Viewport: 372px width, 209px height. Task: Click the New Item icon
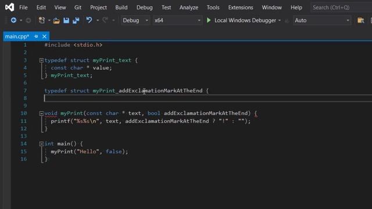pos(42,20)
